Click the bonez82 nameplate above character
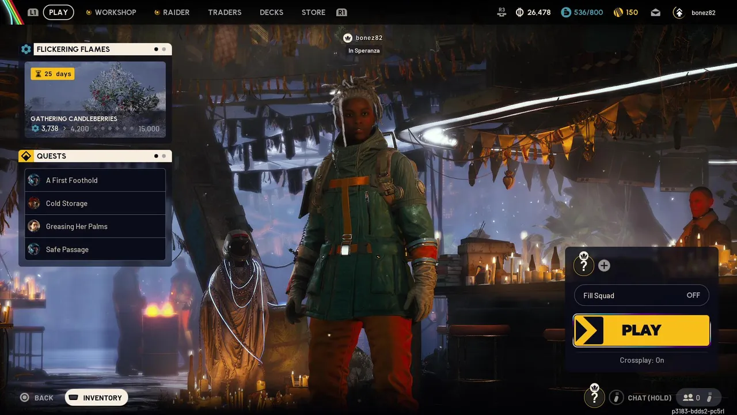 pos(369,38)
